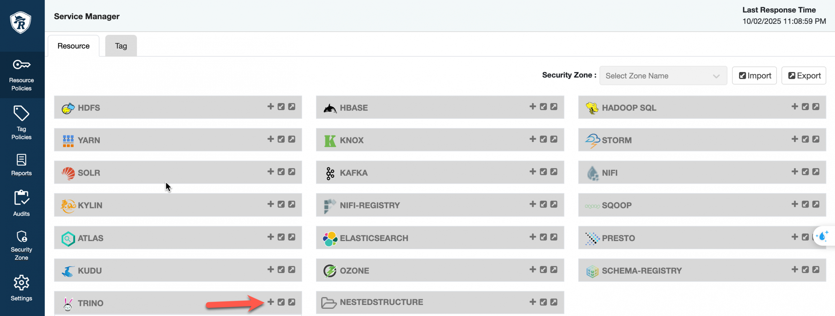
Task: Add a new KAFKA service with plus icon
Action: coord(532,172)
